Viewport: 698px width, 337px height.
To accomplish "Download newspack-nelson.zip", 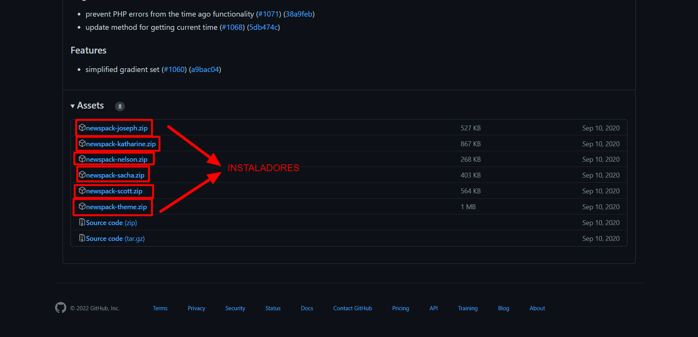I will pyautogui.click(x=117, y=159).
